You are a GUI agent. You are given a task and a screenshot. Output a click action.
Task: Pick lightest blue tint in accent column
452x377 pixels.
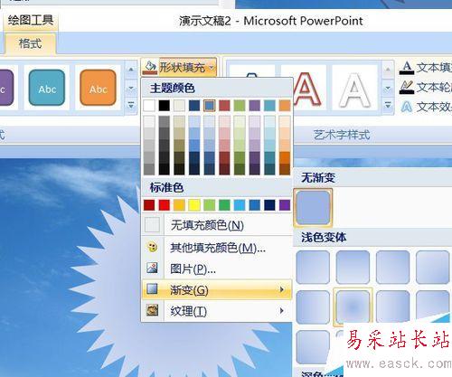coord(210,121)
